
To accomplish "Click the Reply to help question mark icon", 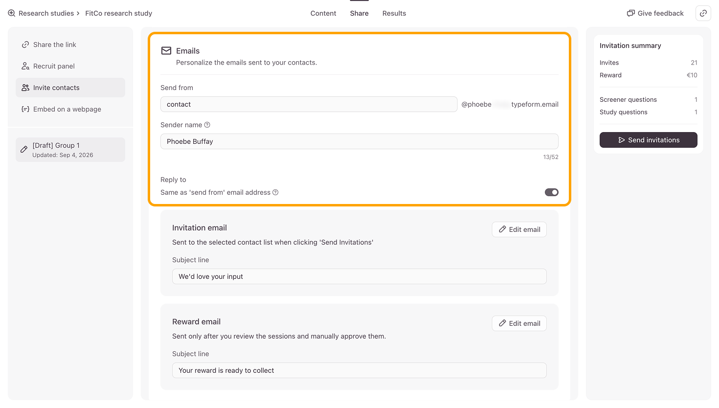I will point(275,192).
